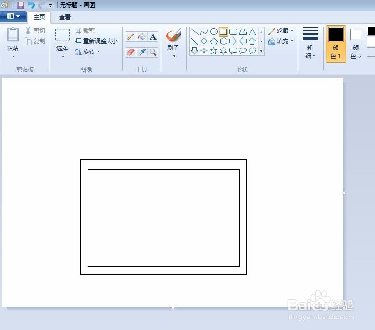Select the Cloud callout shape
This screenshot has width=375, height=330.
click(252, 50)
